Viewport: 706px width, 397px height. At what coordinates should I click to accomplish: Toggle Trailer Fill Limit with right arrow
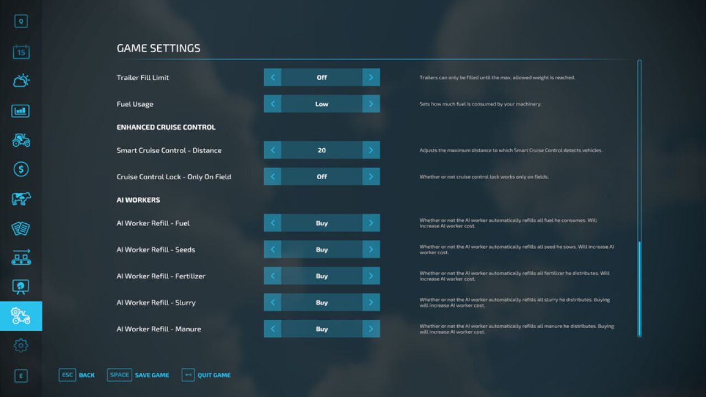(371, 77)
